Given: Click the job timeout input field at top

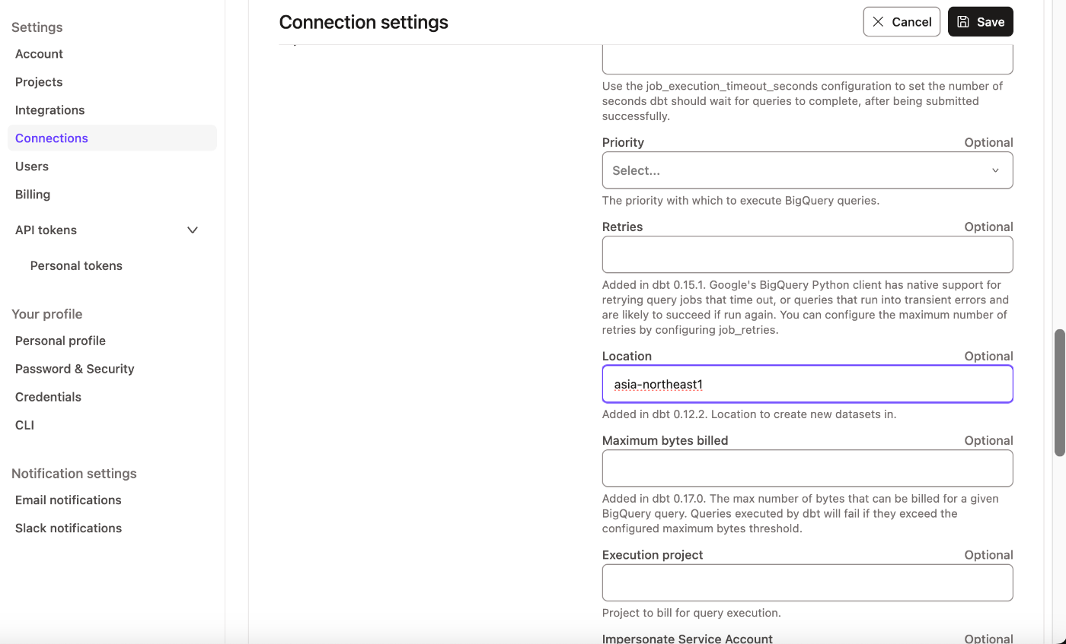Looking at the screenshot, I should click(x=807, y=59).
